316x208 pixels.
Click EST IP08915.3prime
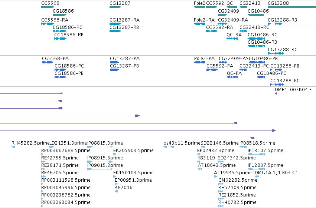(x=100, y=162)
